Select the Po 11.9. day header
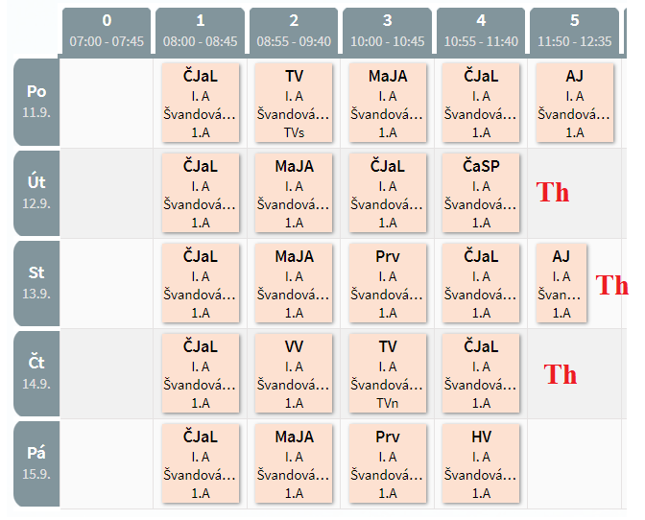The image size is (645, 520). (36, 100)
